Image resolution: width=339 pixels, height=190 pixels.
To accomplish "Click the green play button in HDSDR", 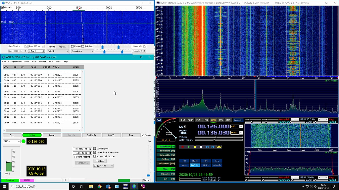I will [x=189, y=147].
